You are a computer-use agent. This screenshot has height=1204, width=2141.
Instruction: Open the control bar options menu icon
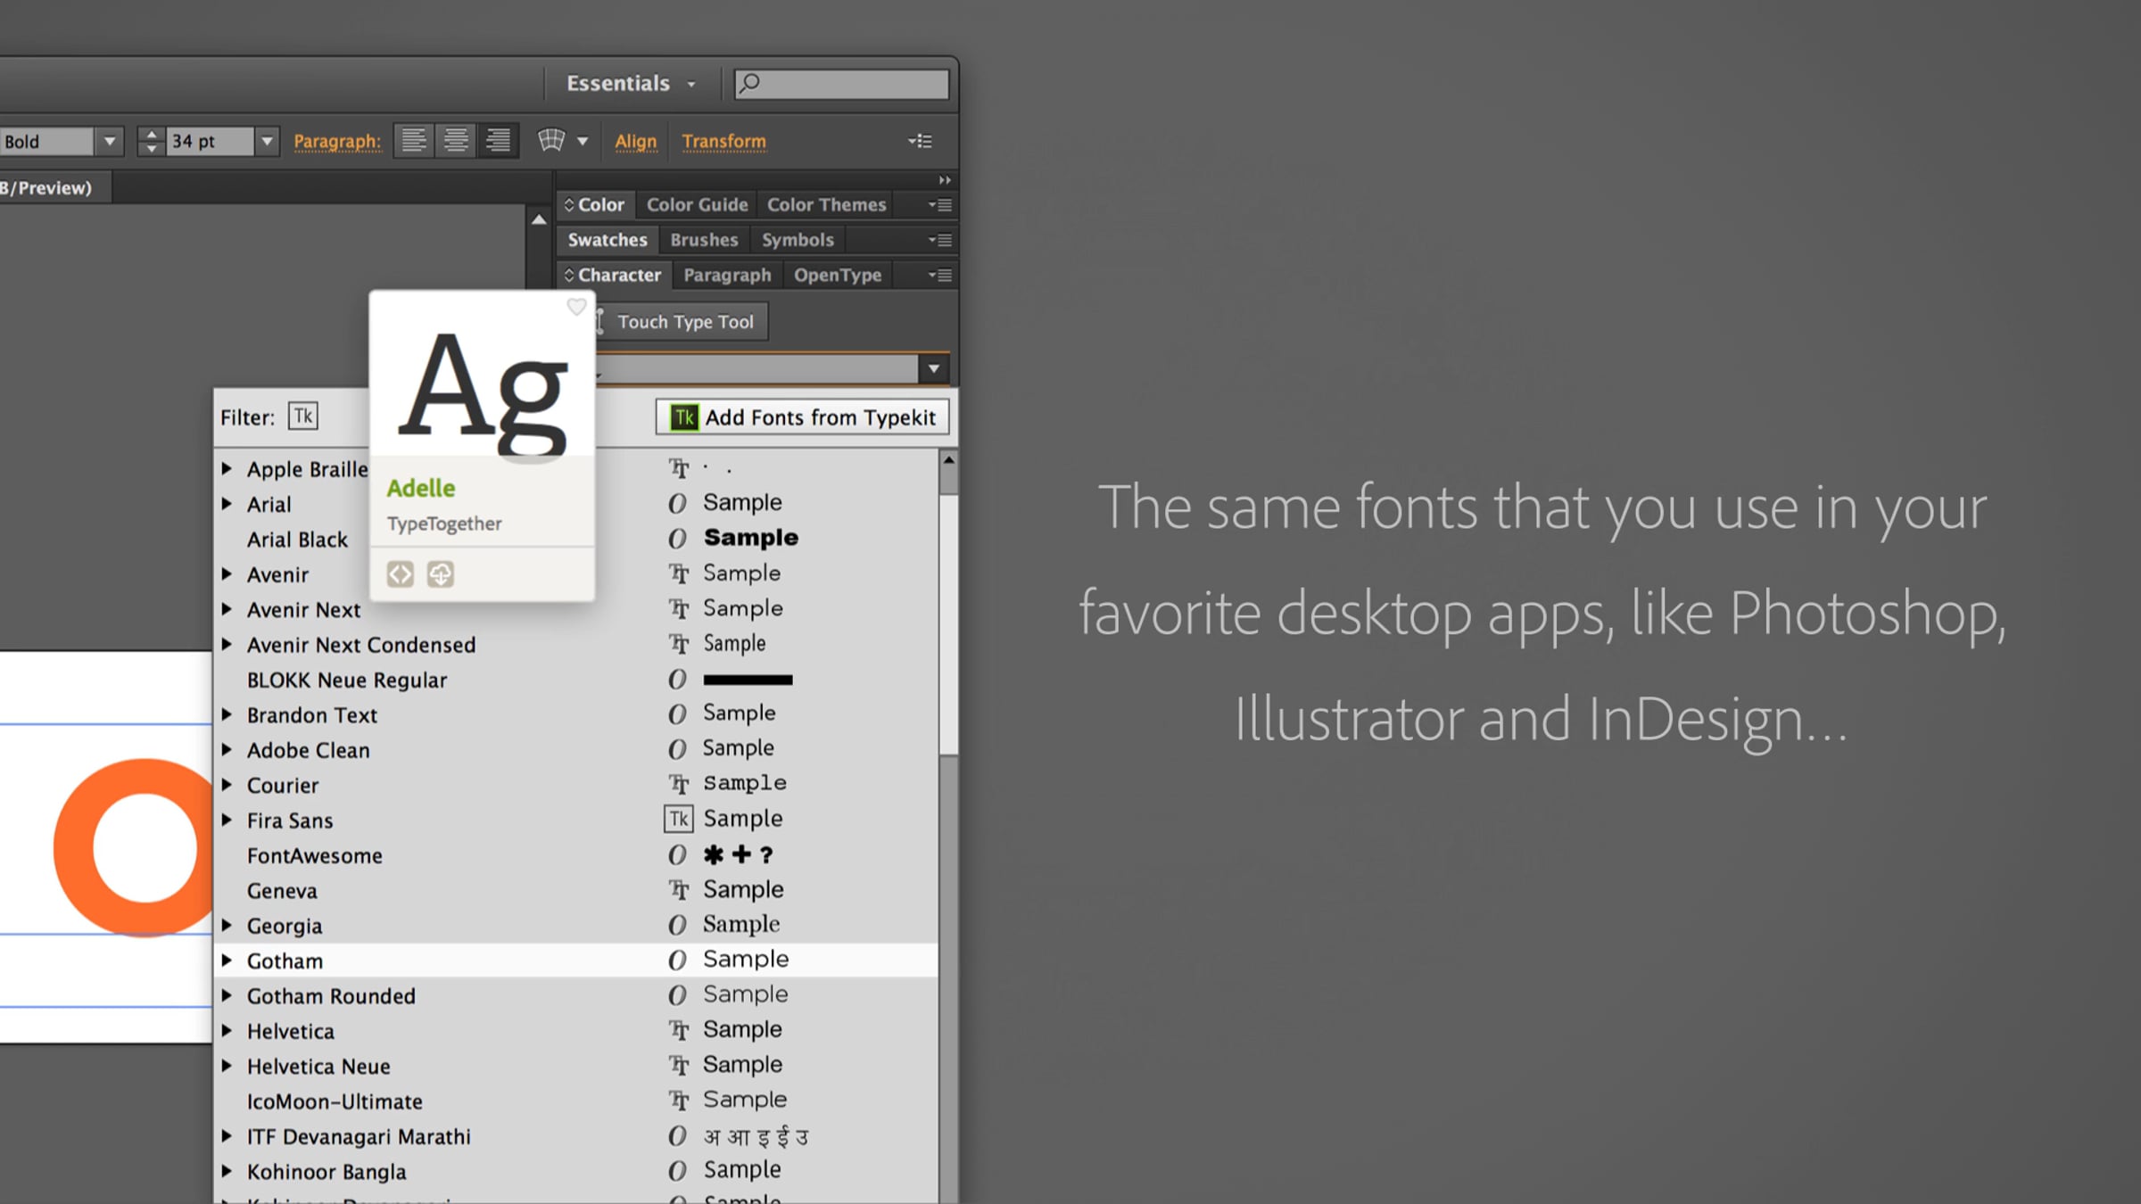pyautogui.click(x=921, y=141)
